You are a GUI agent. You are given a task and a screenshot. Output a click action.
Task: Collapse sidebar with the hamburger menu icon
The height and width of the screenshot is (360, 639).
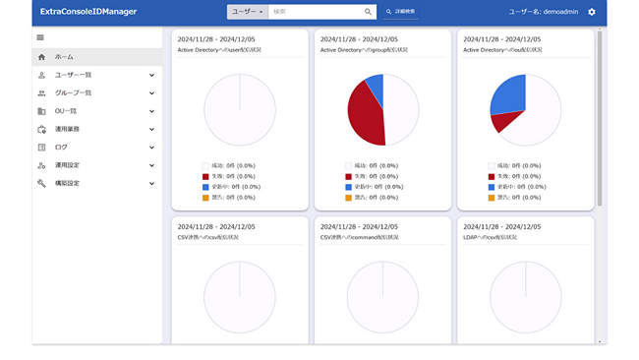click(40, 37)
